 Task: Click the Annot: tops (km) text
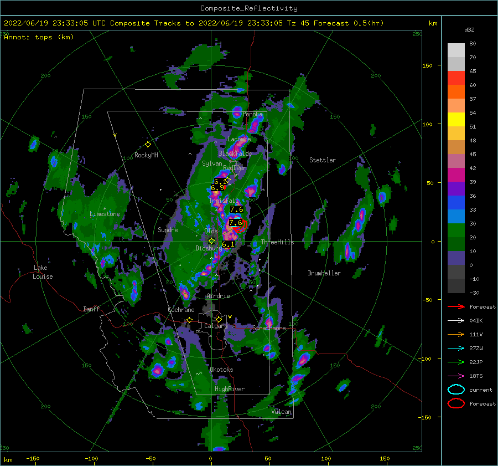click(39, 37)
